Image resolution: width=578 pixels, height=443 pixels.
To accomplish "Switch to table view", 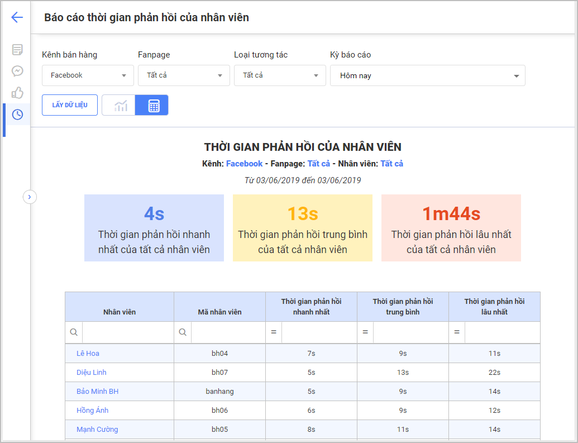I will click(x=151, y=105).
